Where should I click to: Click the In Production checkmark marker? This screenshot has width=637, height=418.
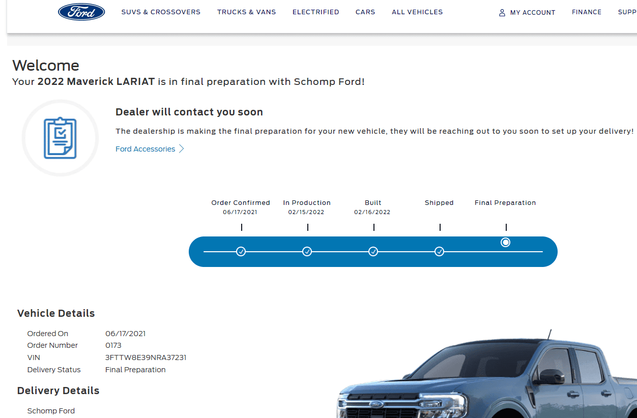(x=307, y=252)
